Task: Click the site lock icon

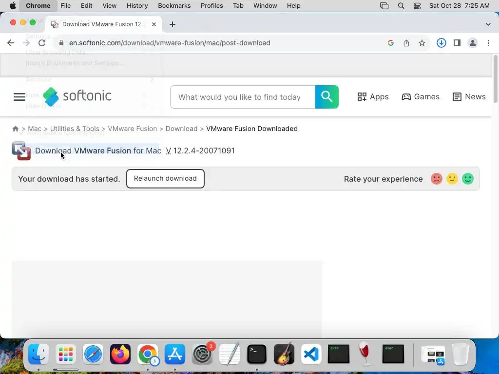Action: tap(61, 43)
